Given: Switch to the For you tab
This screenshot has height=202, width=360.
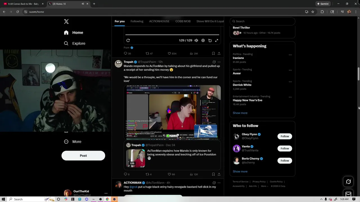Looking at the screenshot, I should click(120, 21).
